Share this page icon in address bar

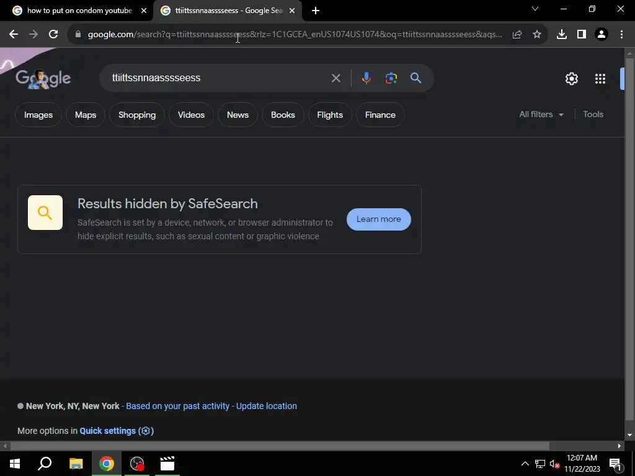tap(517, 35)
